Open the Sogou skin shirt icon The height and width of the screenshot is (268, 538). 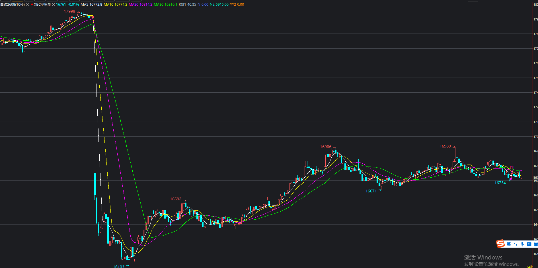[535, 244]
